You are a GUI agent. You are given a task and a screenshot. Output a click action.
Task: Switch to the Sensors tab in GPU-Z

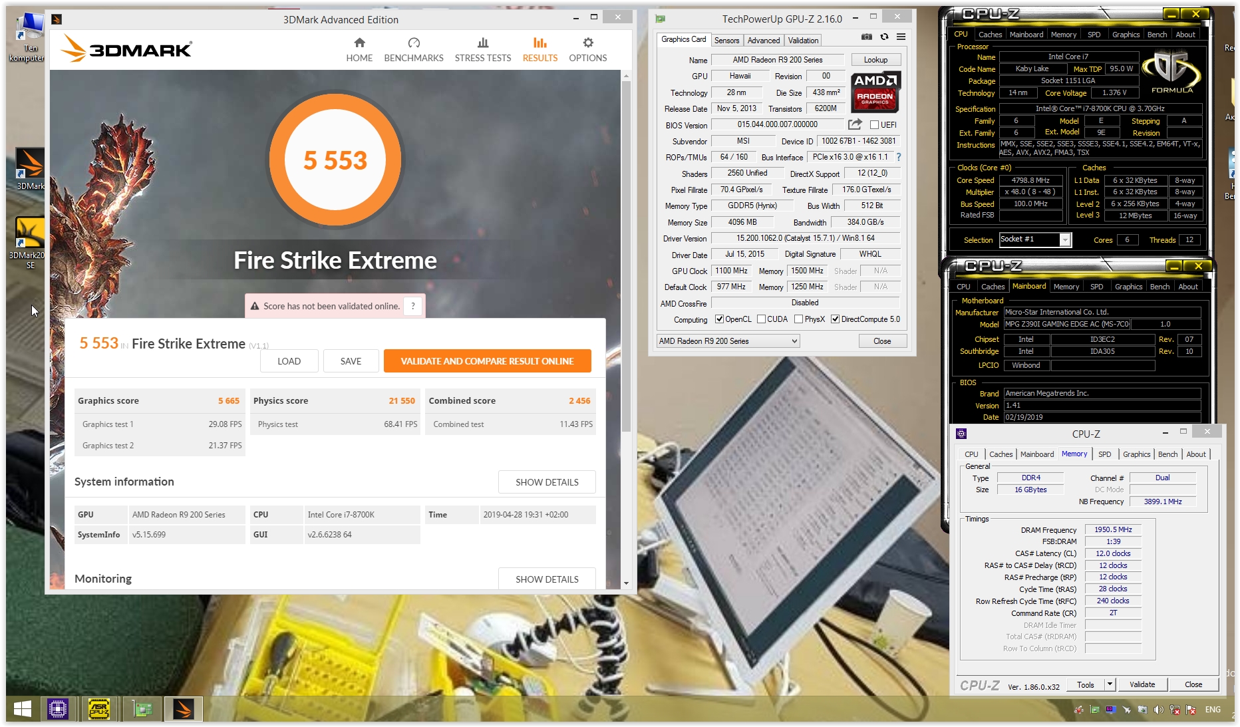[x=726, y=41]
